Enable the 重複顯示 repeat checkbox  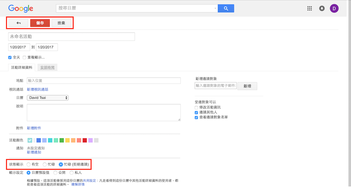(25, 58)
